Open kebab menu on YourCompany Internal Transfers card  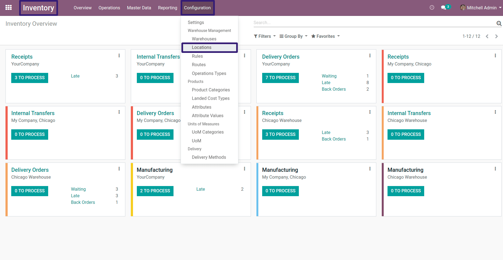pos(244,56)
